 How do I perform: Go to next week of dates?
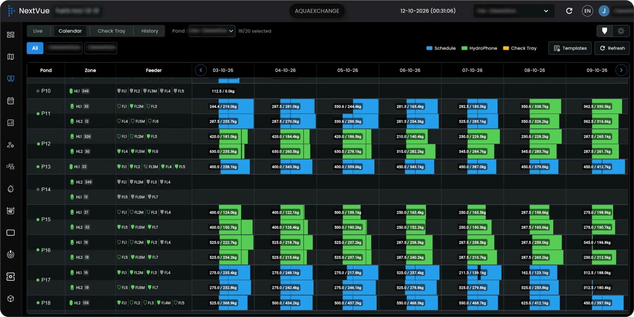tap(621, 70)
